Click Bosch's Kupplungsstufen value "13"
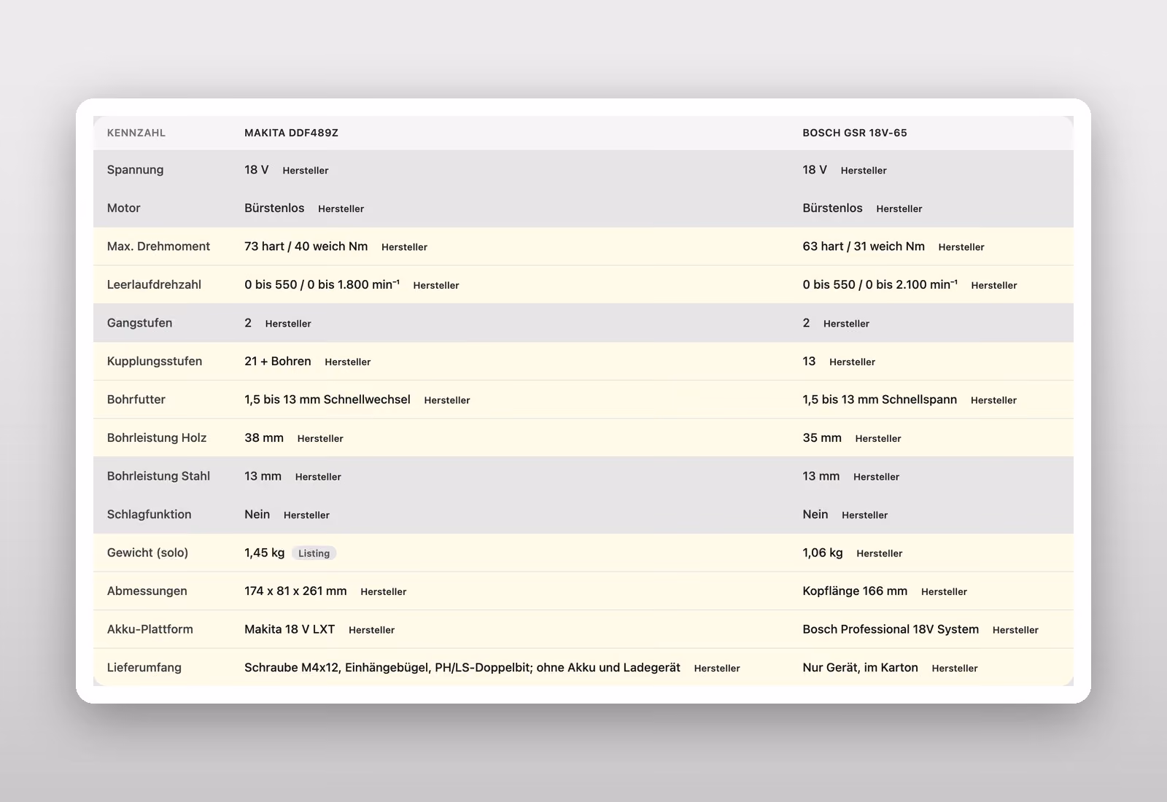 (x=809, y=361)
